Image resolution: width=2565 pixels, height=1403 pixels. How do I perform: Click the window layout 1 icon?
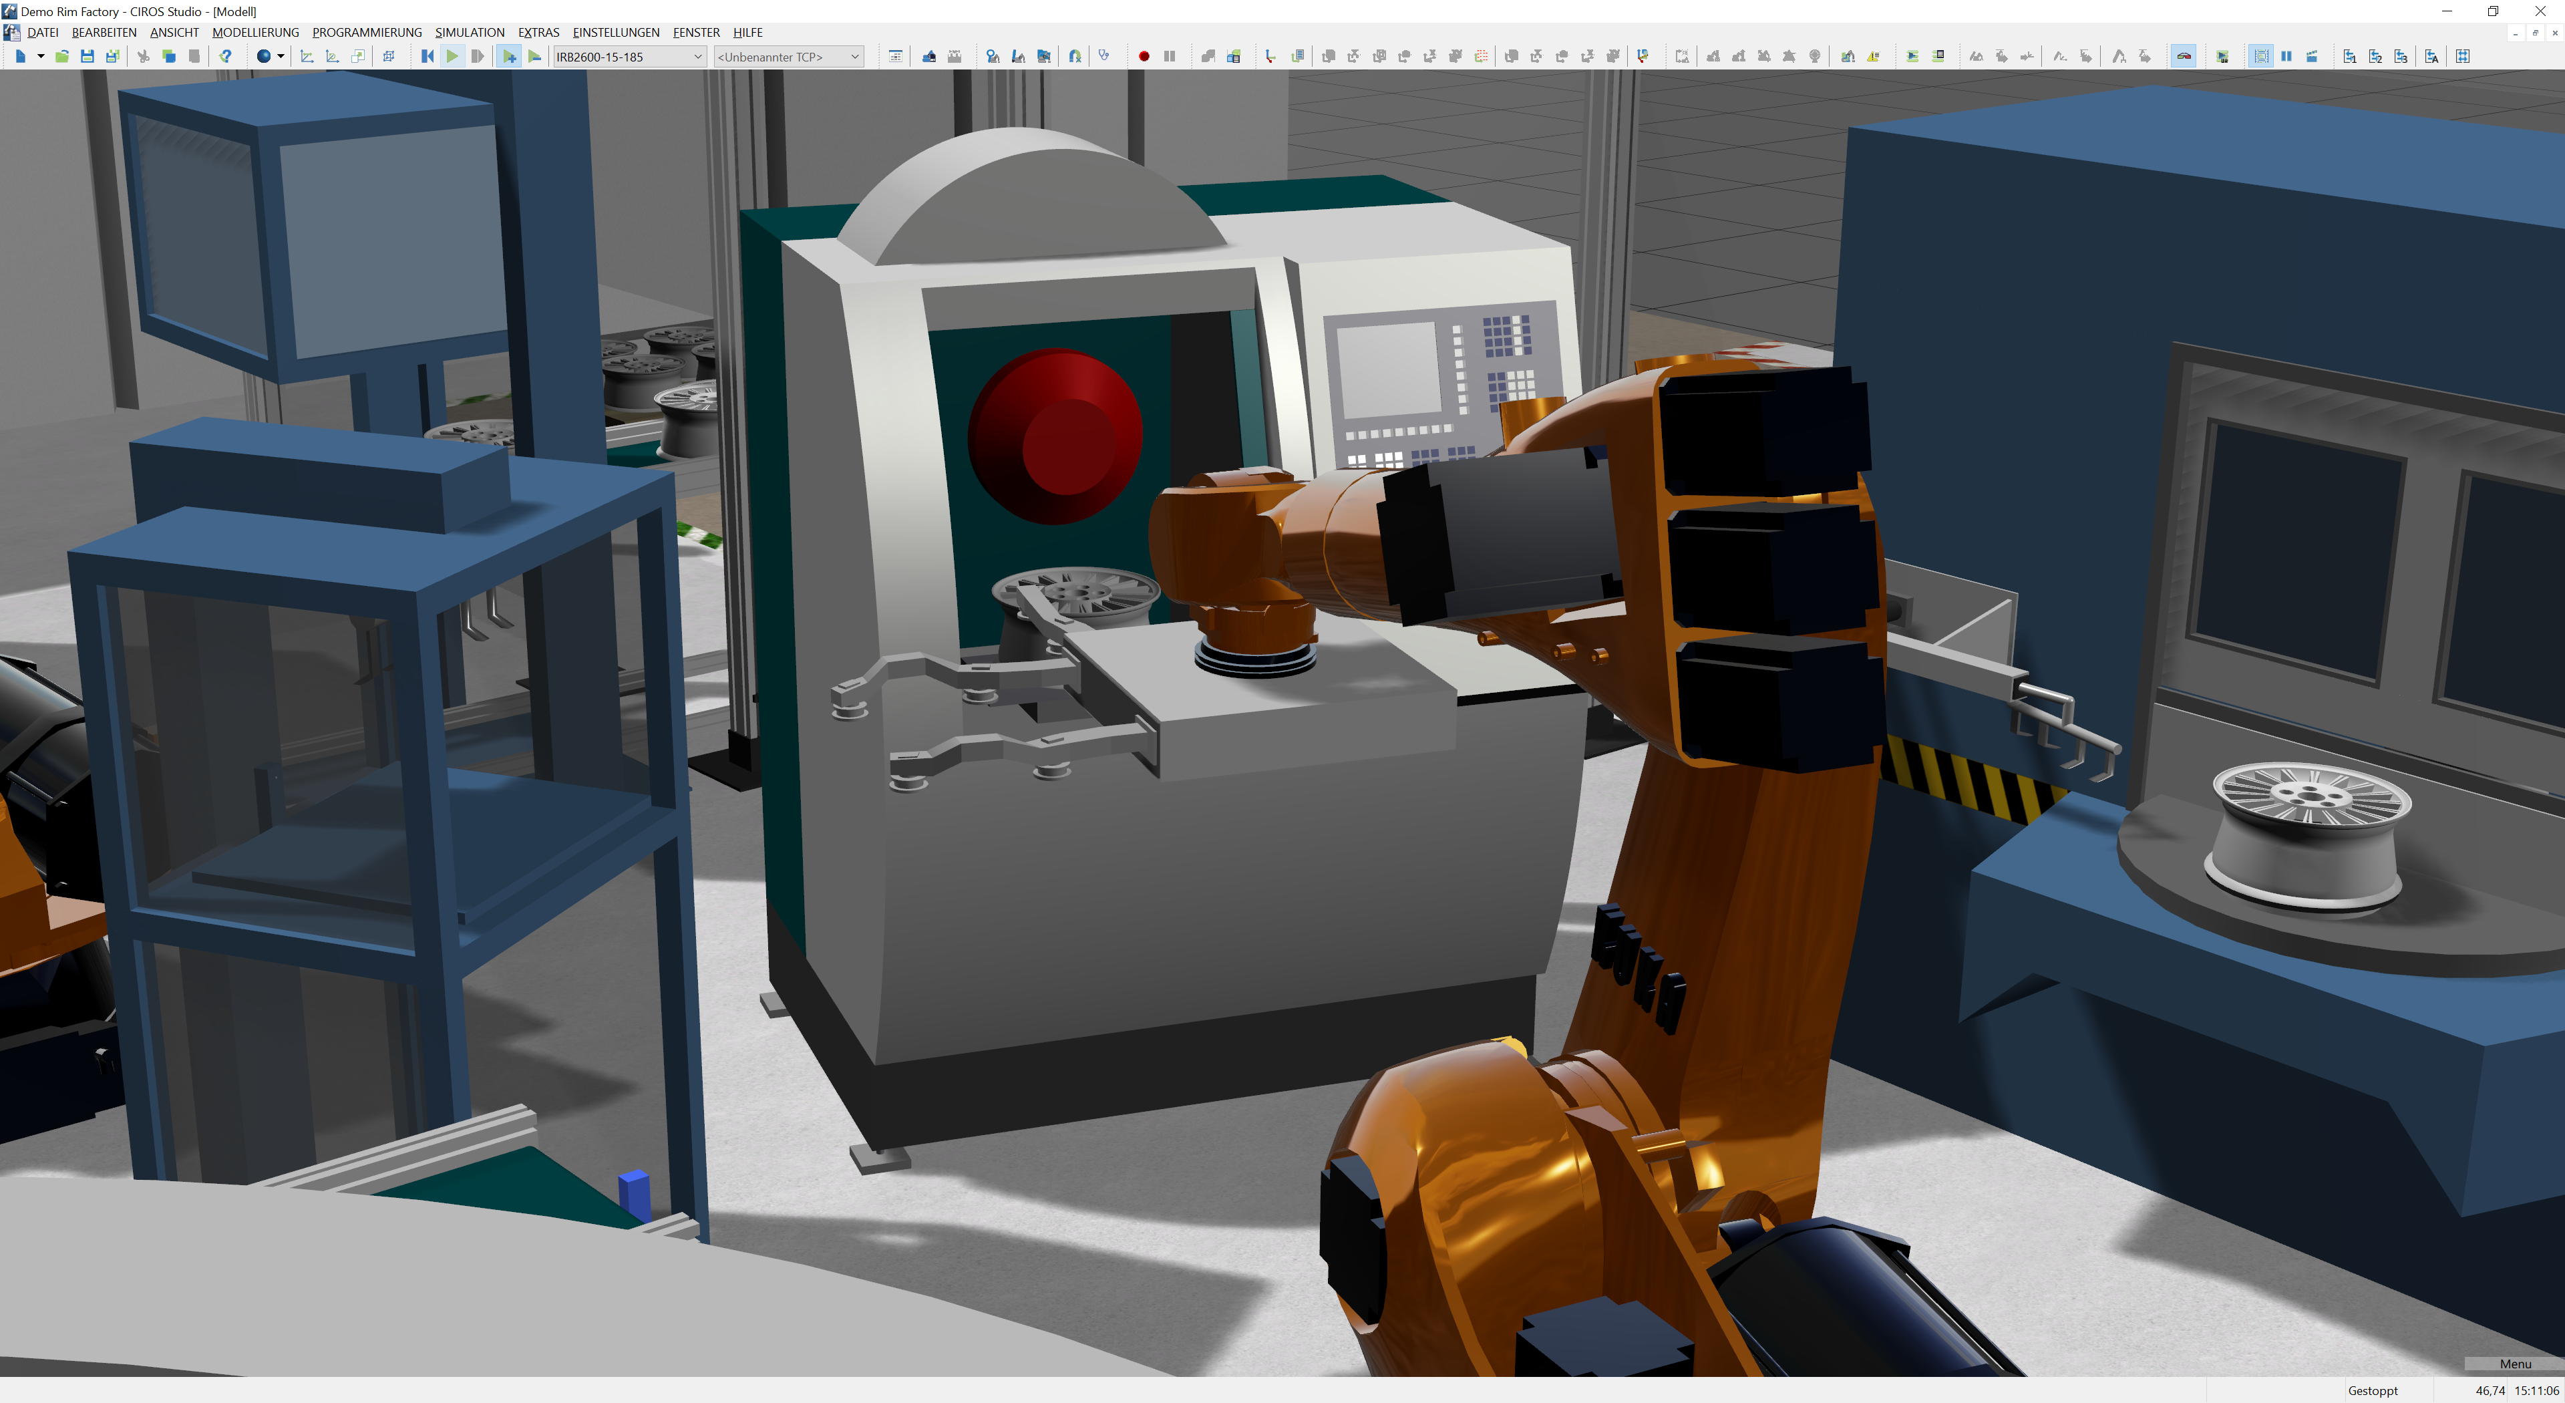coord(2349,57)
